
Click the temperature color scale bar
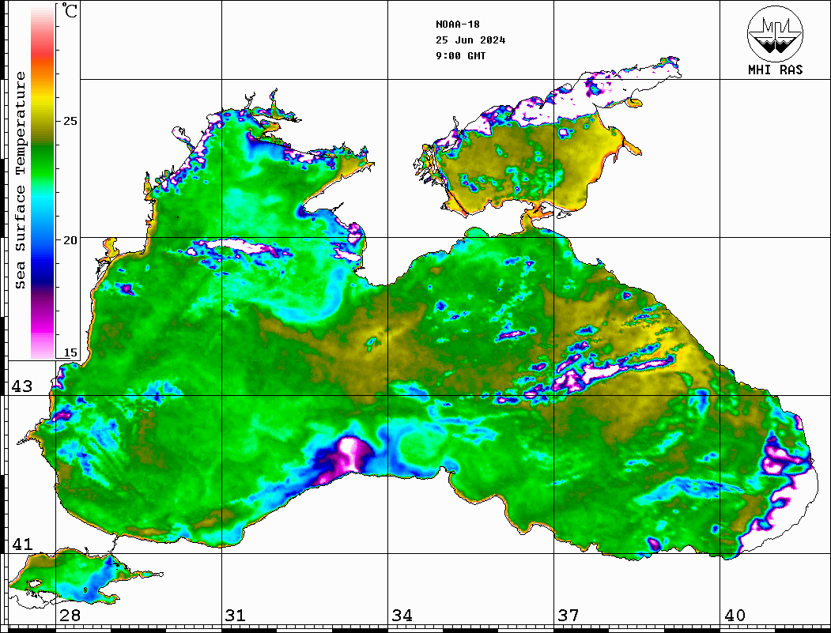[x=43, y=182]
